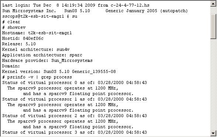Click the 'Last login' line of text
The image size is (217, 137).
point(76,5)
